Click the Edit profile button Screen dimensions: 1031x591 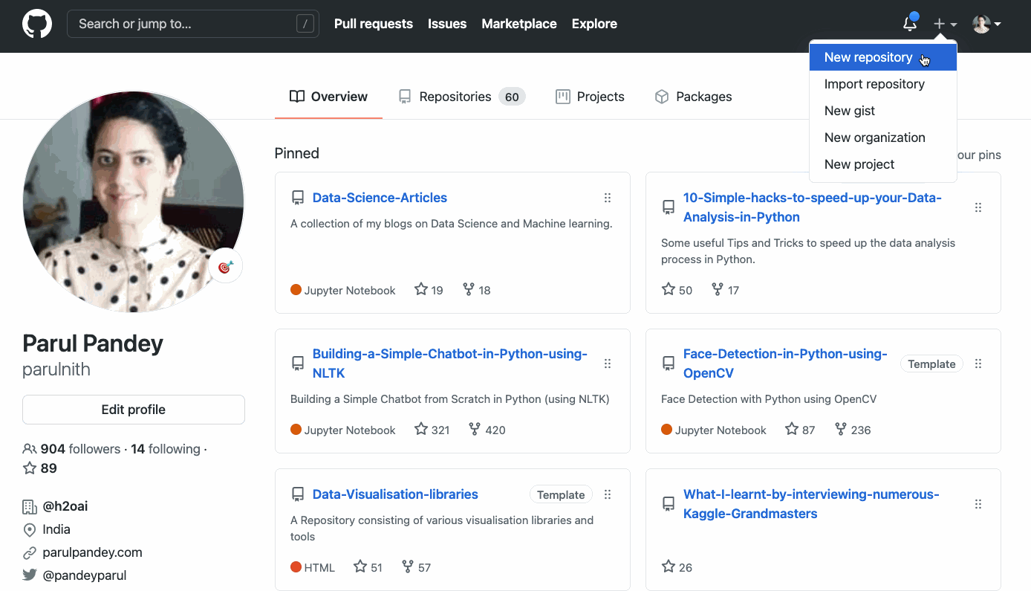(x=134, y=409)
